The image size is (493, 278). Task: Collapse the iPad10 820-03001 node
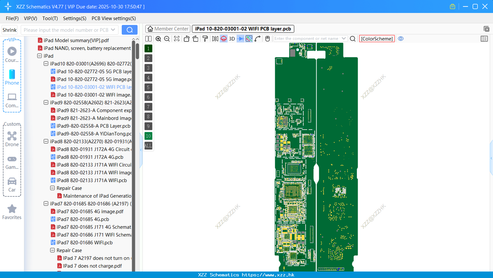(x=46, y=64)
